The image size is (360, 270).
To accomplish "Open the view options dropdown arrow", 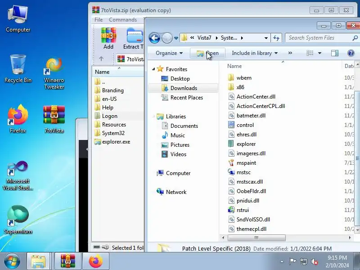I will 319,53.
